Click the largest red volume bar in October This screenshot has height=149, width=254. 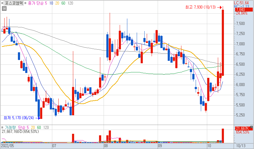pyautogui.click(x=223, y=136)
